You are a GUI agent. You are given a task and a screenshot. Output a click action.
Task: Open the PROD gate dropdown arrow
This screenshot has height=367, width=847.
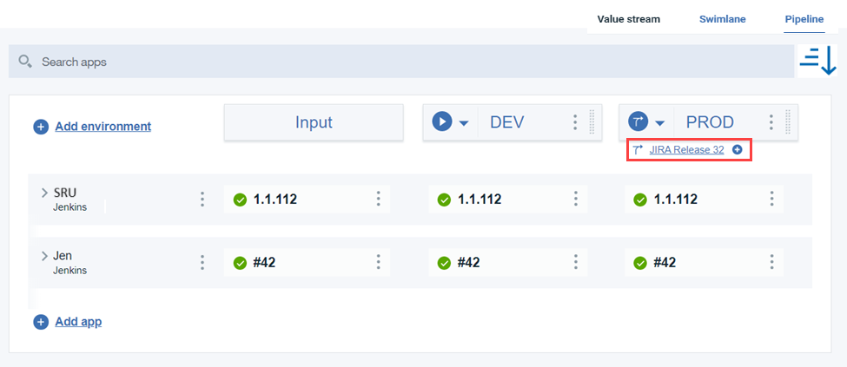660,123
